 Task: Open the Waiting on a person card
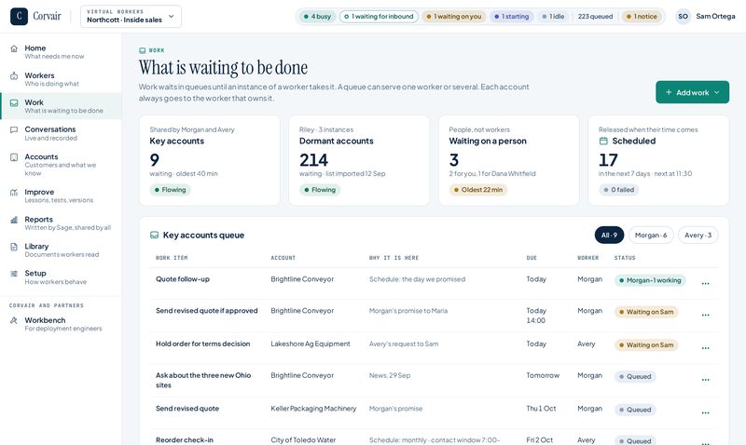508,160
